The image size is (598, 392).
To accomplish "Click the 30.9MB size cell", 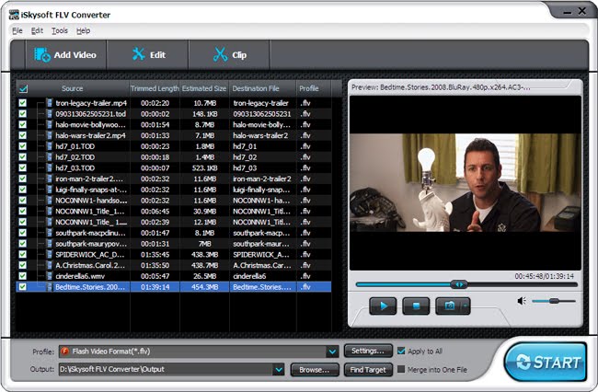I will coord(205,212).
